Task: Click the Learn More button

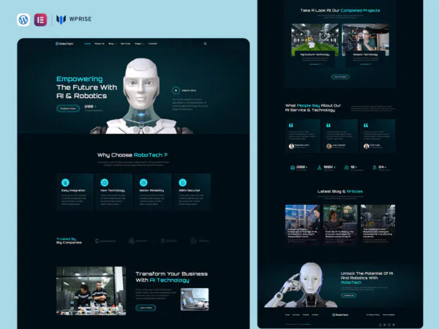Action: tap(146, 308)
